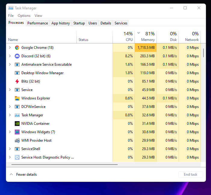Select Blitz (32 bit) process row
This screenshot has width=211, height=195.
[x=104, y=81]
